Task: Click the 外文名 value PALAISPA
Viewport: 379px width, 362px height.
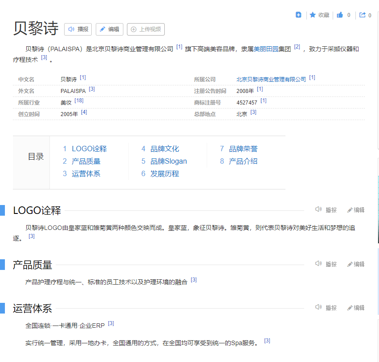Action: click(x=73, y=91)
